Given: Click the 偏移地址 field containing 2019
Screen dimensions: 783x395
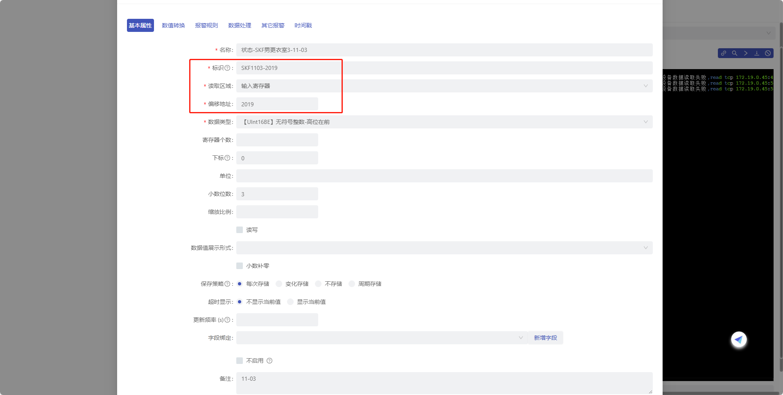Looking at the screenshot, I should click(277, 104).
